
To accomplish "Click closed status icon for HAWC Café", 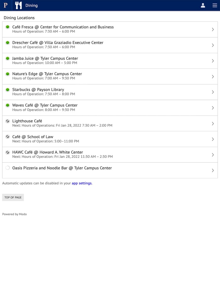I will click(x=8, y=152).
